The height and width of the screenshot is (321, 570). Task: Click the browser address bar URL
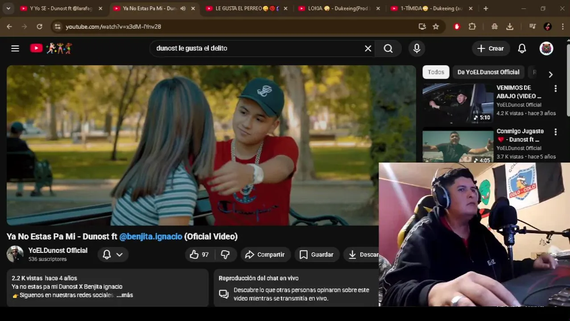coord(113,27)
